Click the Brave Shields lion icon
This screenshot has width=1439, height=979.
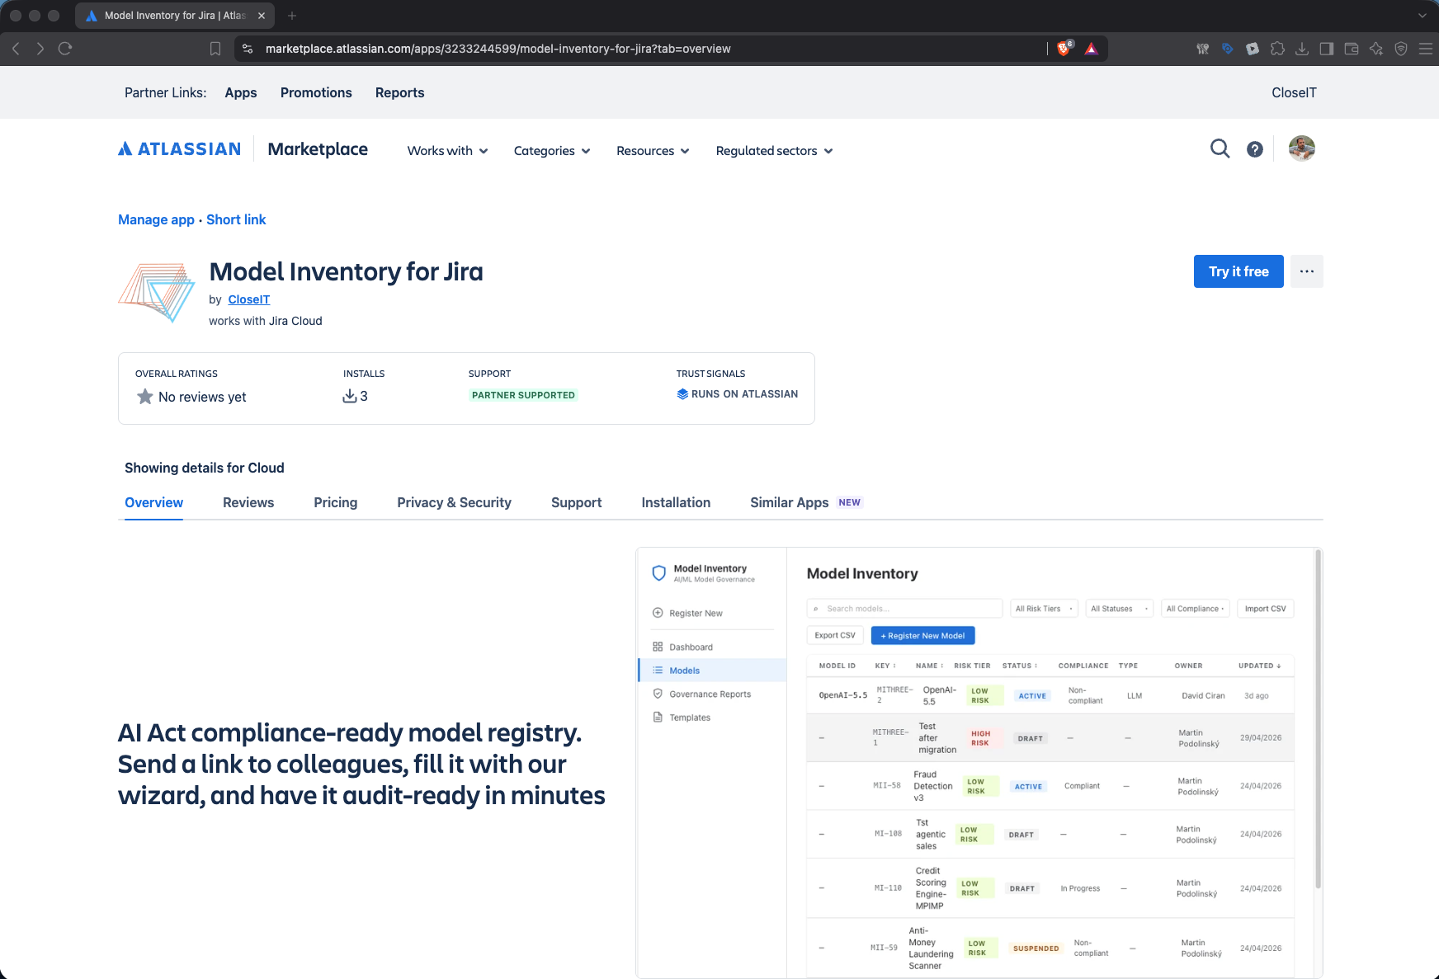click(x=1064, y=49)
